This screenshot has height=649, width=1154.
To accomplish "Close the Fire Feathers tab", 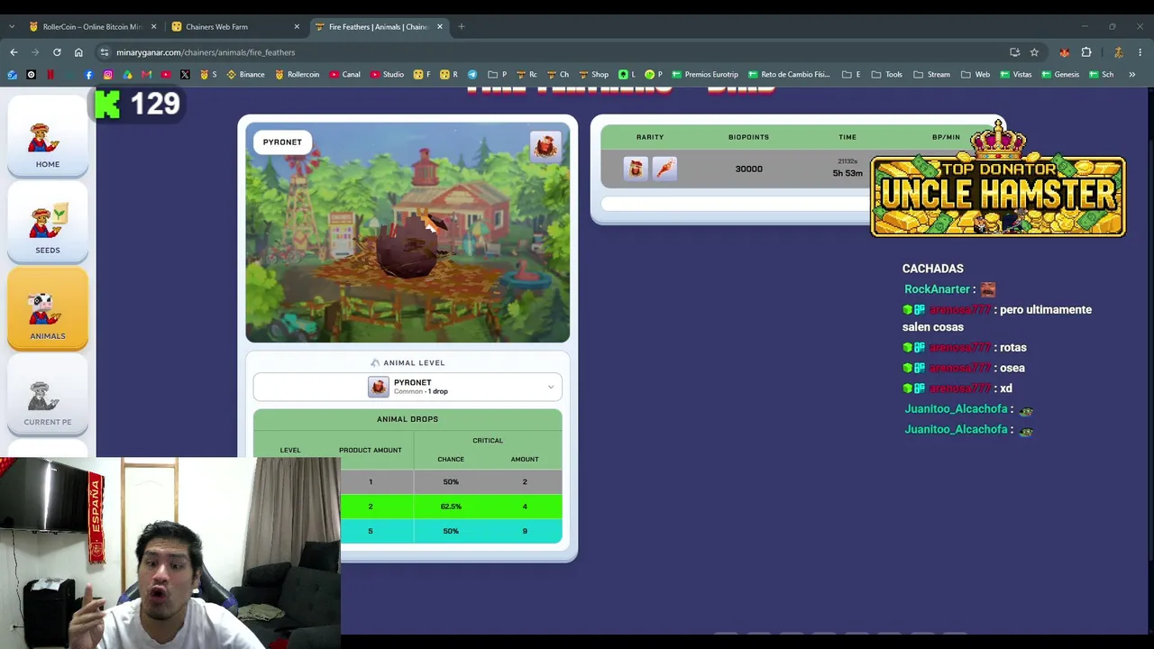I will pyautogui.click(x=440, y=27).
